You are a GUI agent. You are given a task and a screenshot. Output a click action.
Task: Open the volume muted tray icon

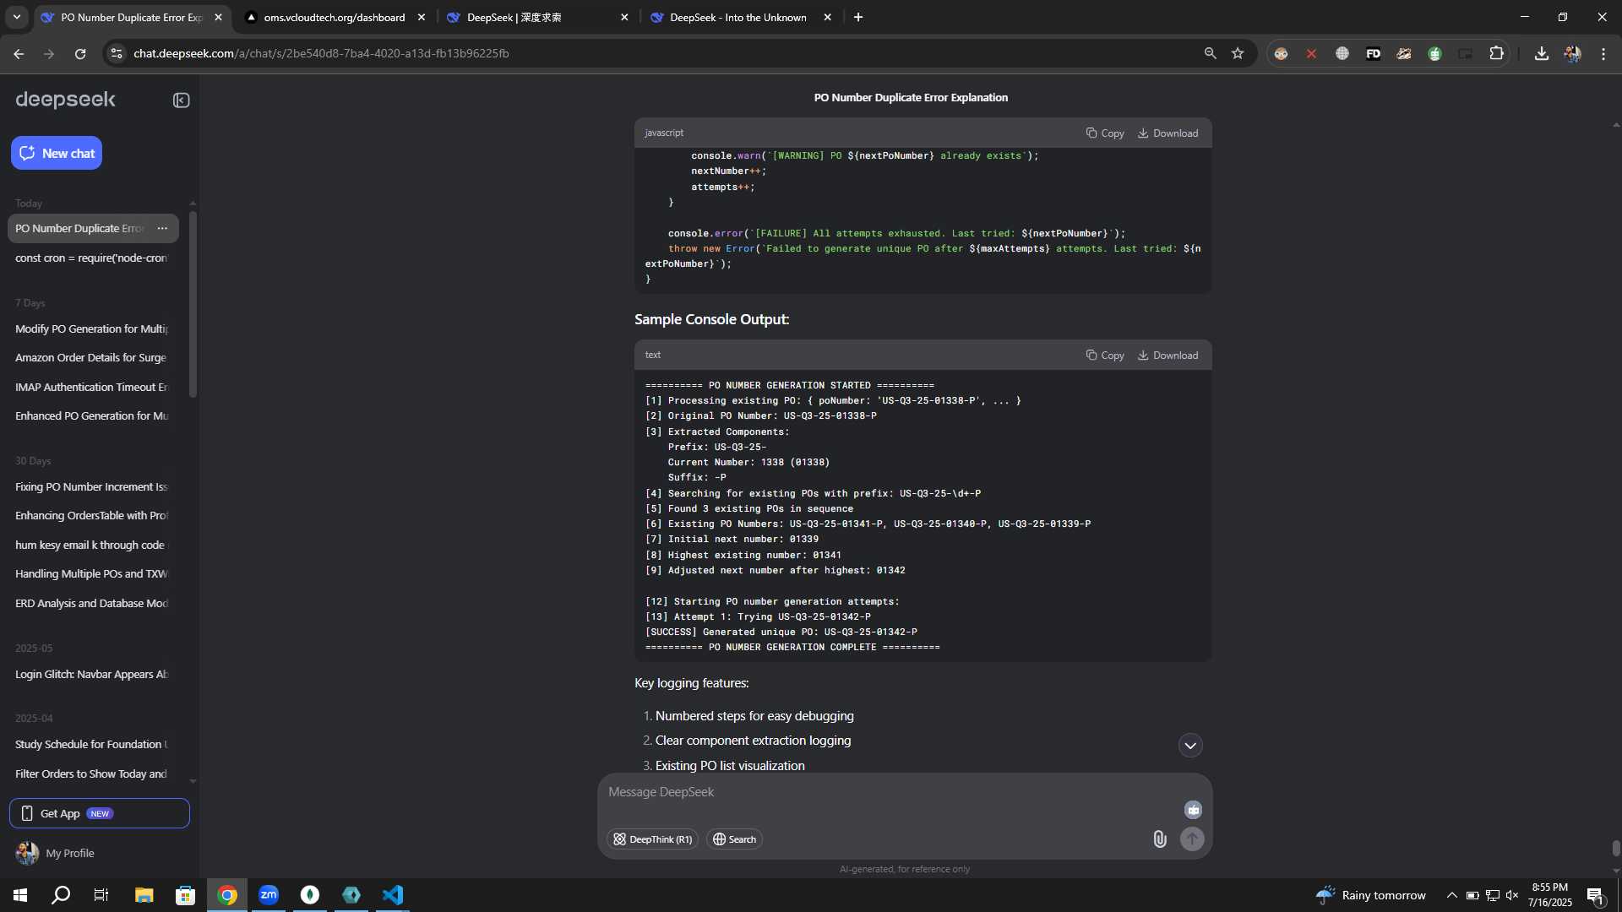1512,895
